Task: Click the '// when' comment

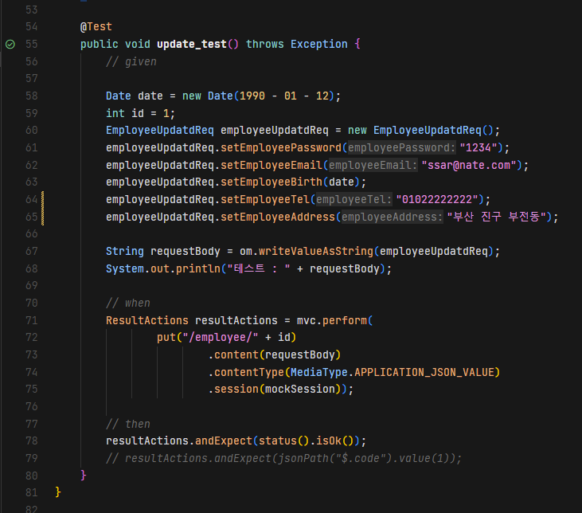Action: (x=128, y=303)
